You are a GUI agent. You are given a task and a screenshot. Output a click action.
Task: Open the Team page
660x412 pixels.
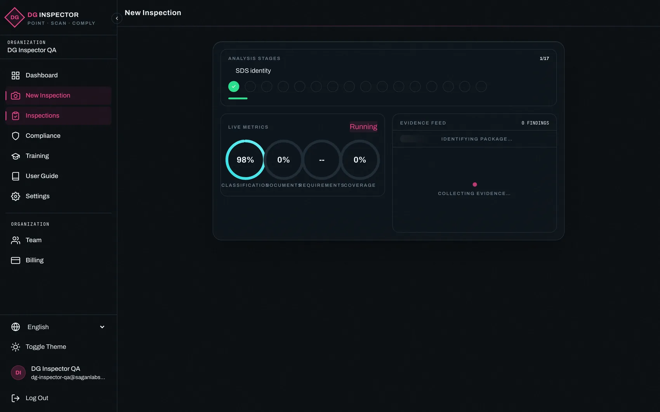coord(58,240)
